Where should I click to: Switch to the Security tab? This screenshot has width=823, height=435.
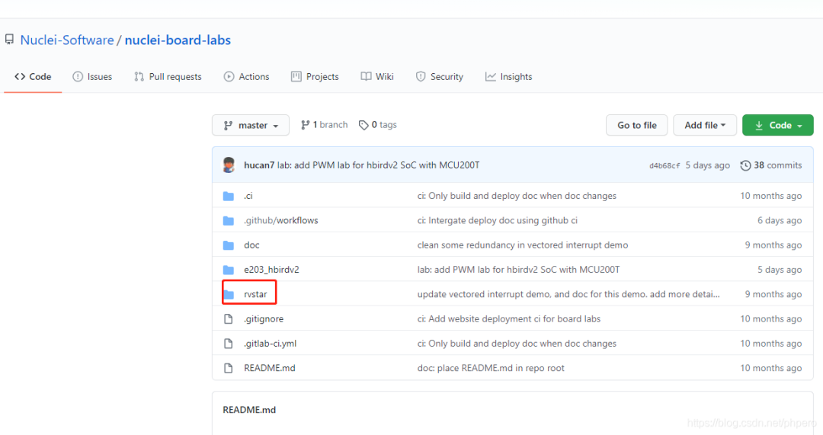440,77
